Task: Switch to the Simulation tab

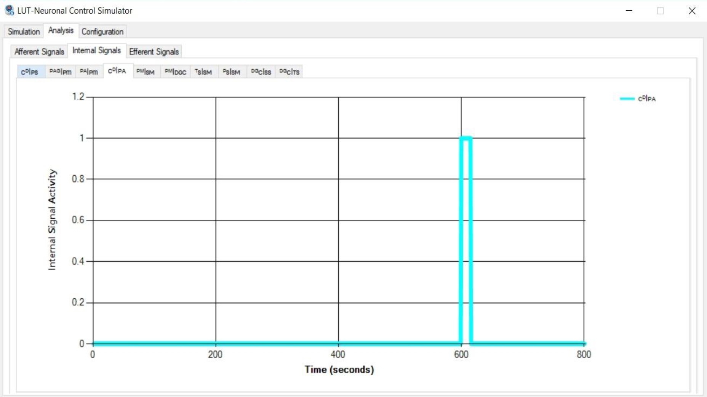Action: (24, 32)
